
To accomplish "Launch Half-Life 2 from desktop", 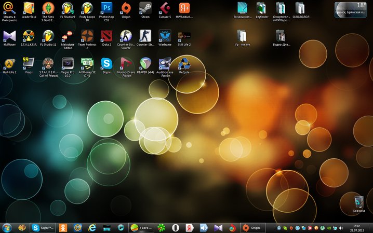I will coord(9,65).
